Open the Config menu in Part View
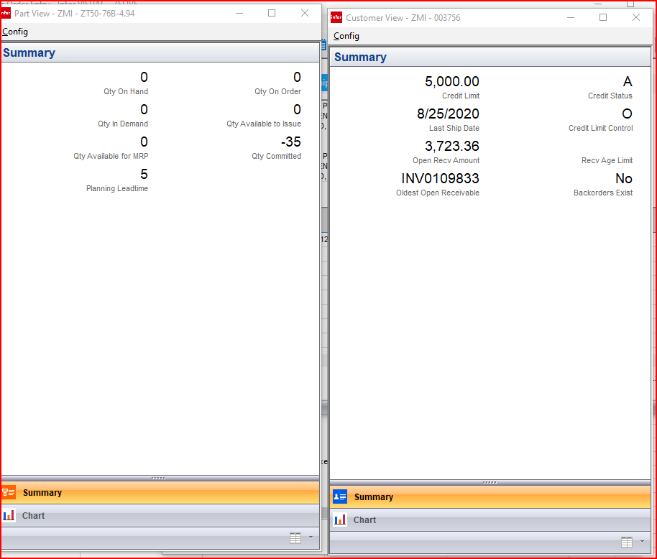The width and height of the screenshot is (657, 559). point(15,32)
